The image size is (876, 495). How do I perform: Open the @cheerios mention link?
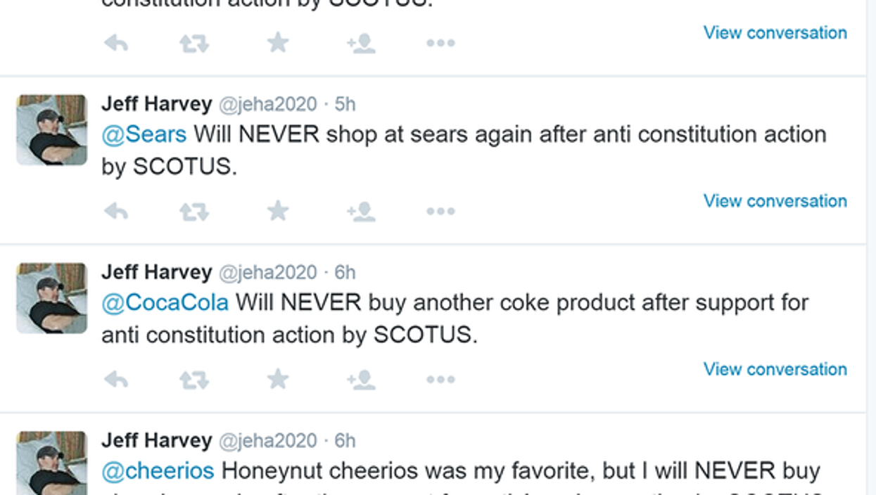click(x=158, y=470)
